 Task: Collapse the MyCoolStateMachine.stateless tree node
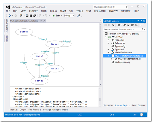pyautogui.click(x=108, y=56)
